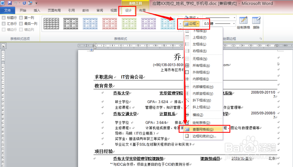
Task: Open 边框和底纹(O)... borders and shading dialog
Action: [x=203, y=136]
